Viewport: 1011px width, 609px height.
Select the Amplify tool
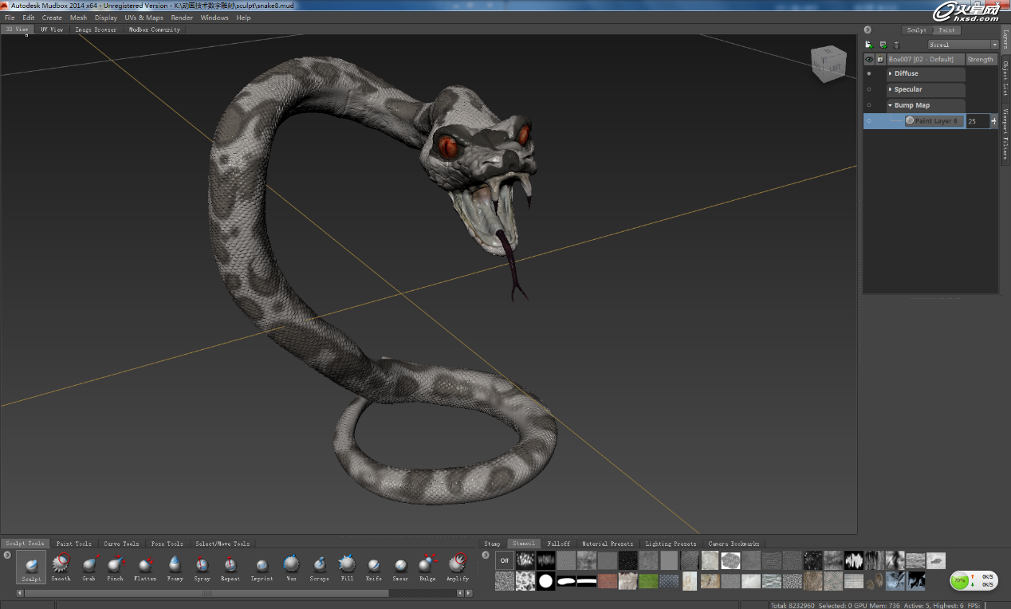pos(458,567)
